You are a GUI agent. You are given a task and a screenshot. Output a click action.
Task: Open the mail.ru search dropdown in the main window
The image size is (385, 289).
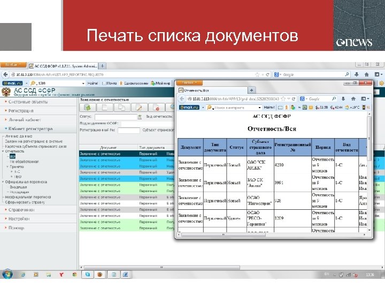tap(83, 83)
